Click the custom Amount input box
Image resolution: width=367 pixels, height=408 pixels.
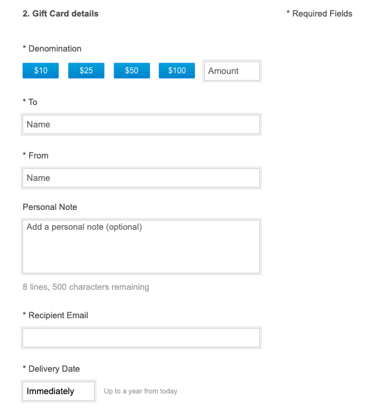(x=232, y=71)
